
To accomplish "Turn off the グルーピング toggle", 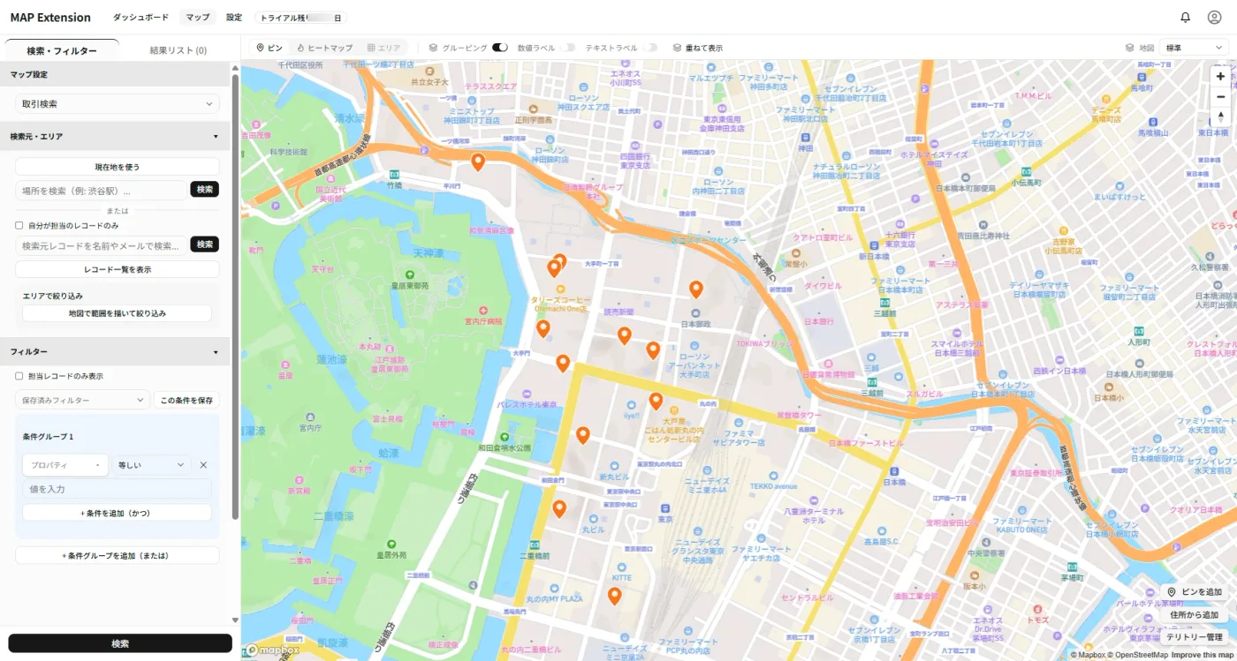I will [x=500, y=48].
